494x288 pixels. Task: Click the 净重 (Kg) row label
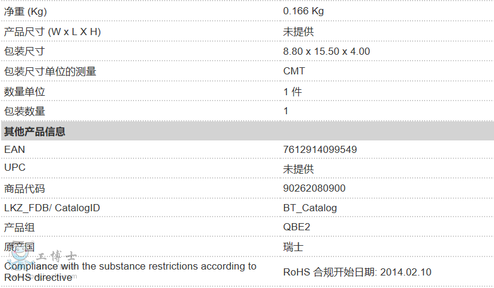26,11
